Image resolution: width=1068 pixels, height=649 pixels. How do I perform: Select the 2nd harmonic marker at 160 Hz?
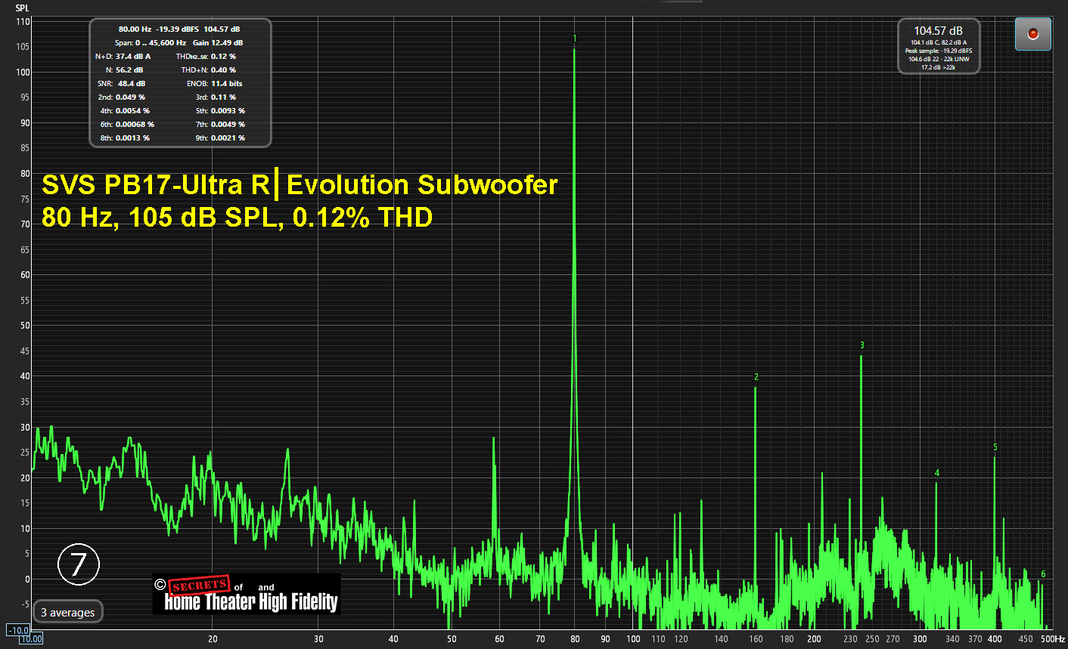pos(756,377)
